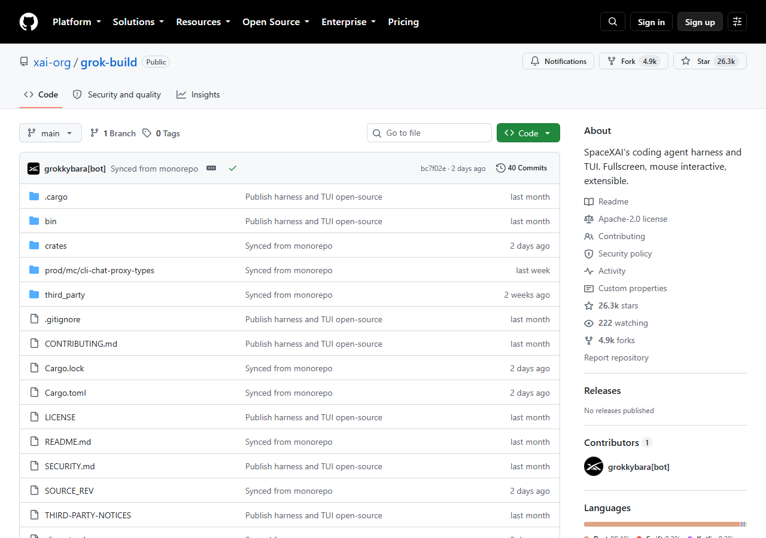Click the bell icon in Notifications
Image resolution: width=766 pixels, height=538 pixels.
pos(534,61)
